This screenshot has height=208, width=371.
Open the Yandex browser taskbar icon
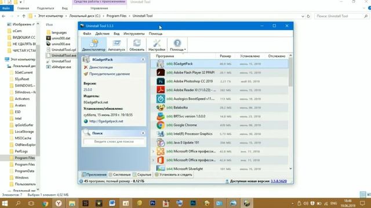(x=59, y=203)
